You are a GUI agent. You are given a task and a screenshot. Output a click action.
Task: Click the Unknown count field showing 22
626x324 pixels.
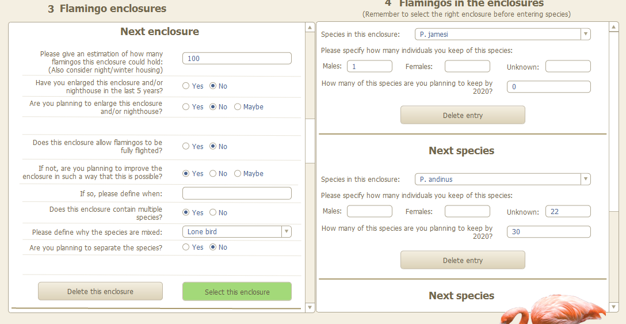tap(568, 212)
